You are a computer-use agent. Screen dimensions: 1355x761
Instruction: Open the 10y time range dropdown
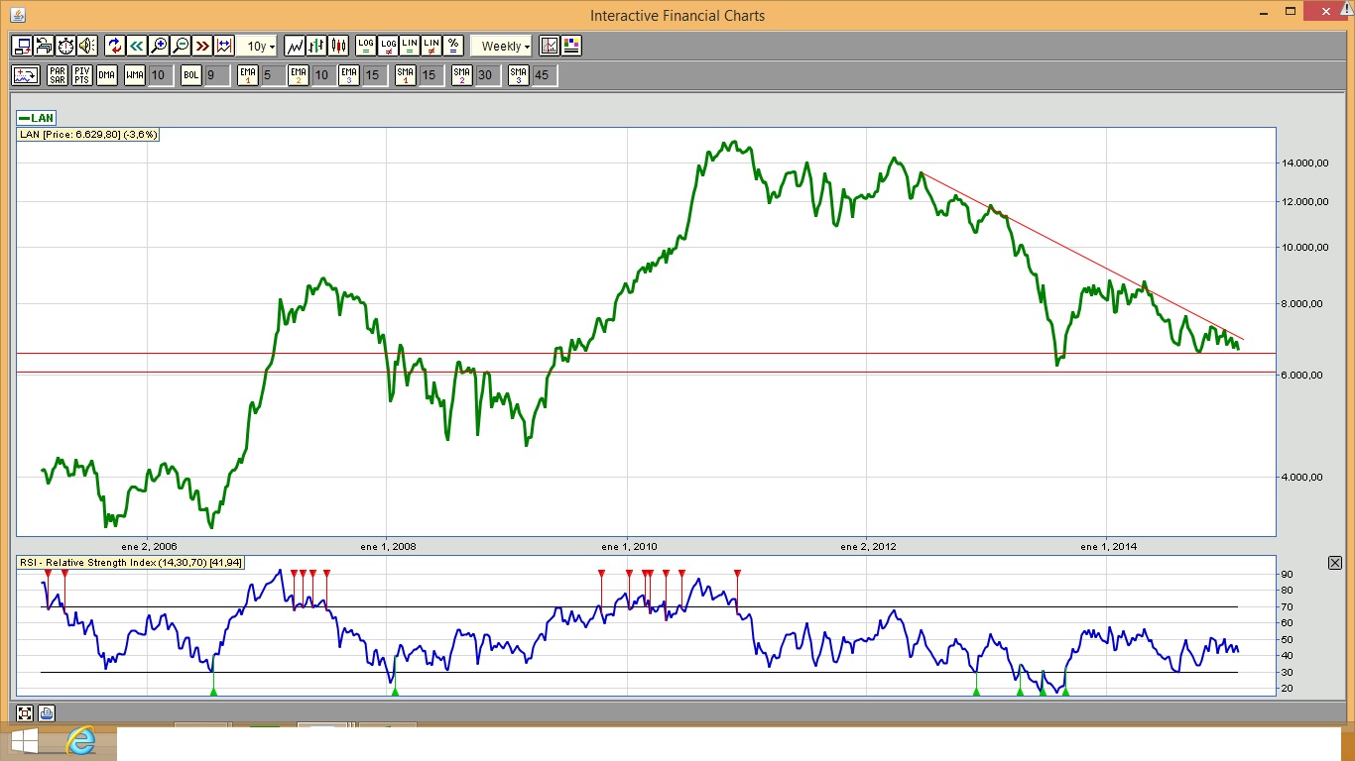coord(260,47)
